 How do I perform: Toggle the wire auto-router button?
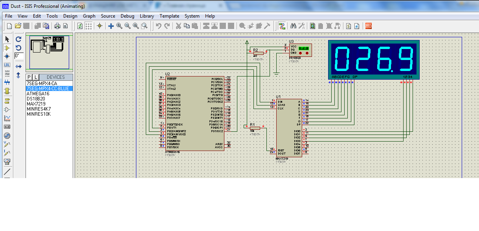point(282,26)
